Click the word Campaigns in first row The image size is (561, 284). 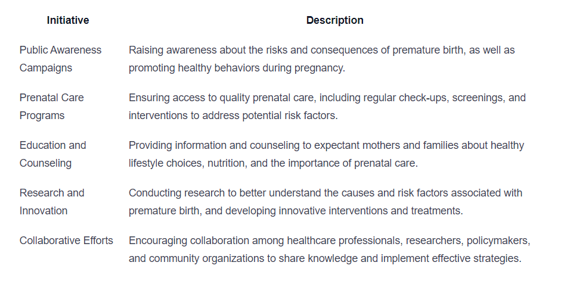pyautogui.click(x=46, y=68)
